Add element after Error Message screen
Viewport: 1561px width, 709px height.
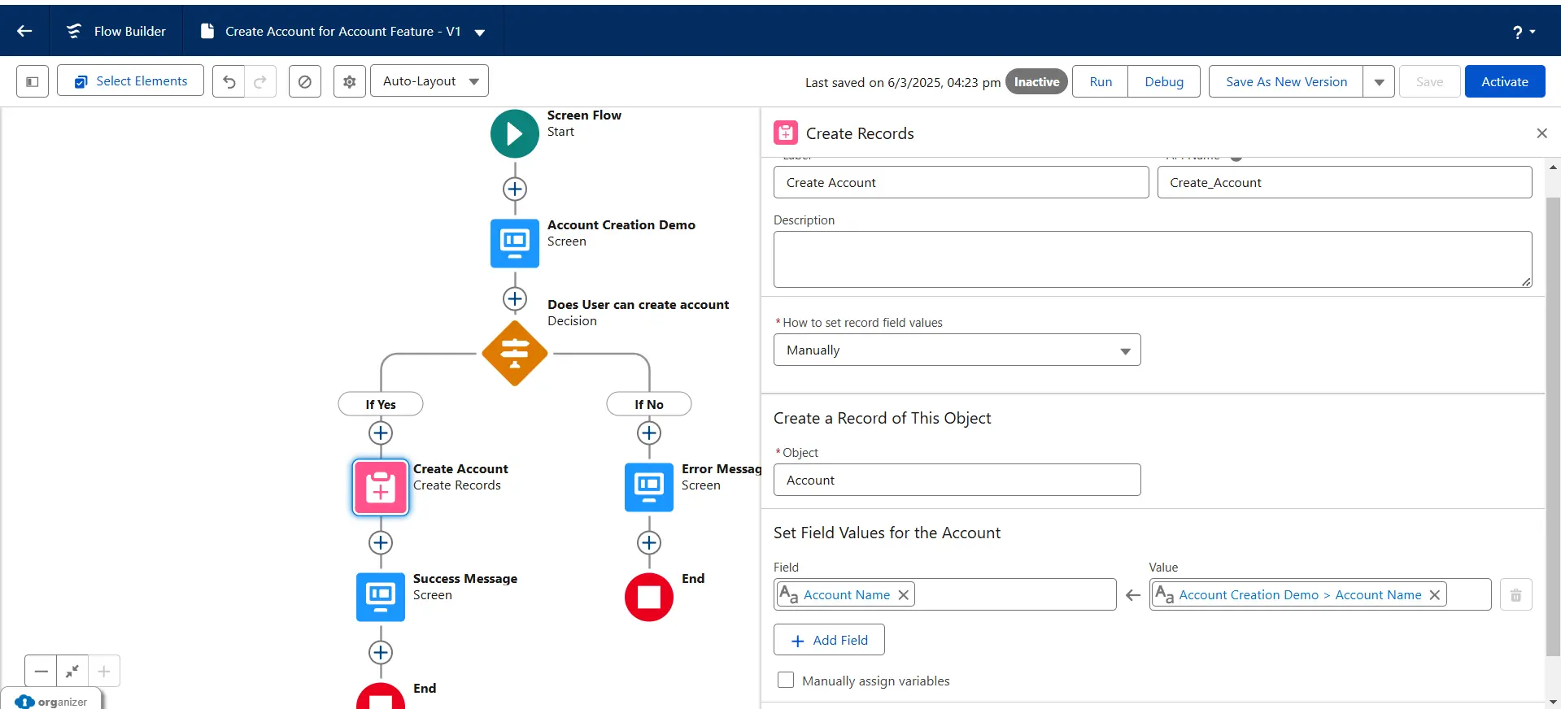pos(649,542)
